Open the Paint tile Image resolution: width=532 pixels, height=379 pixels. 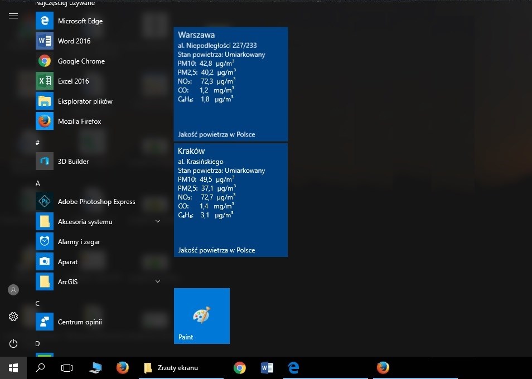coord(202,316)
